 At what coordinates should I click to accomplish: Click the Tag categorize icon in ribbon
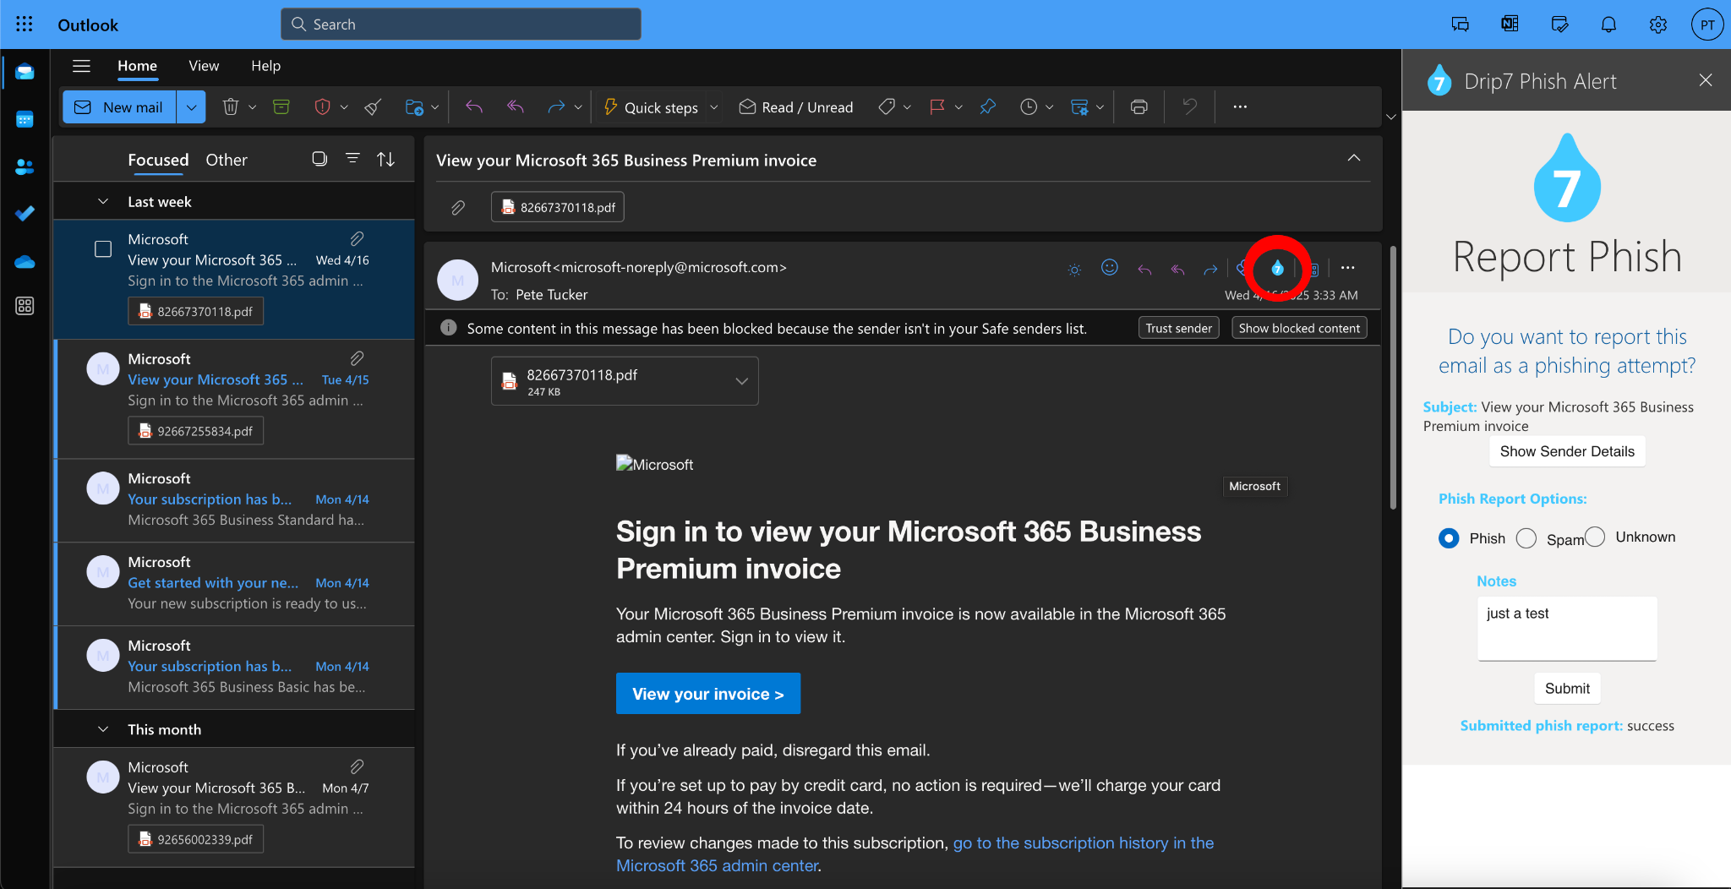point(887,107)
